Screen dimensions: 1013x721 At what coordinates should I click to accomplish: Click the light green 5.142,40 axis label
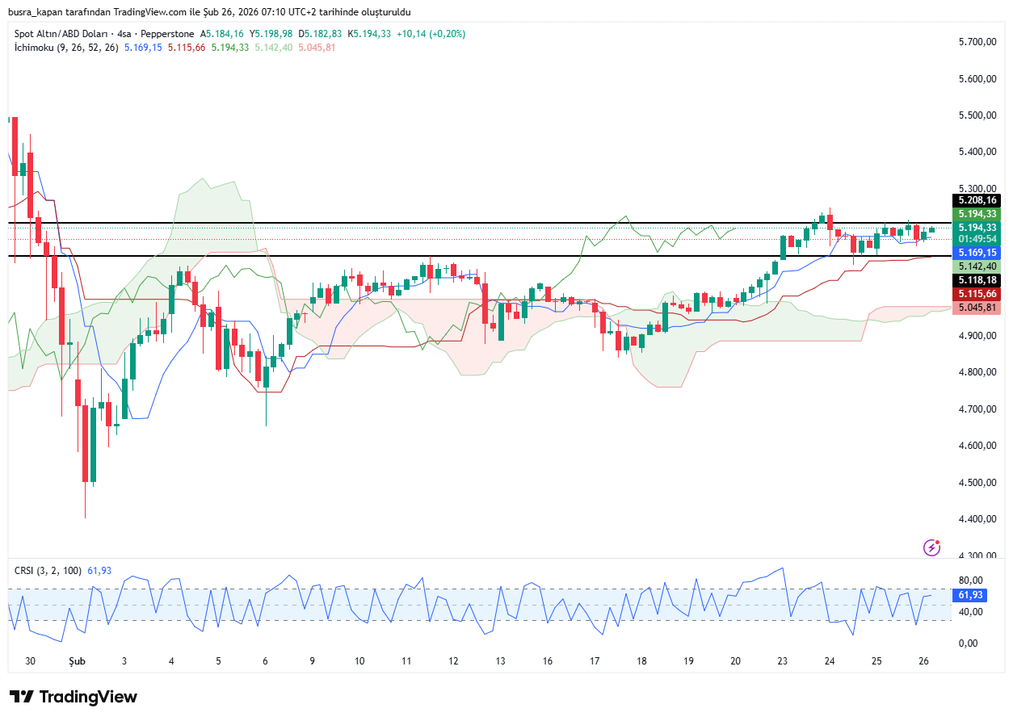(x=977, y=266)
